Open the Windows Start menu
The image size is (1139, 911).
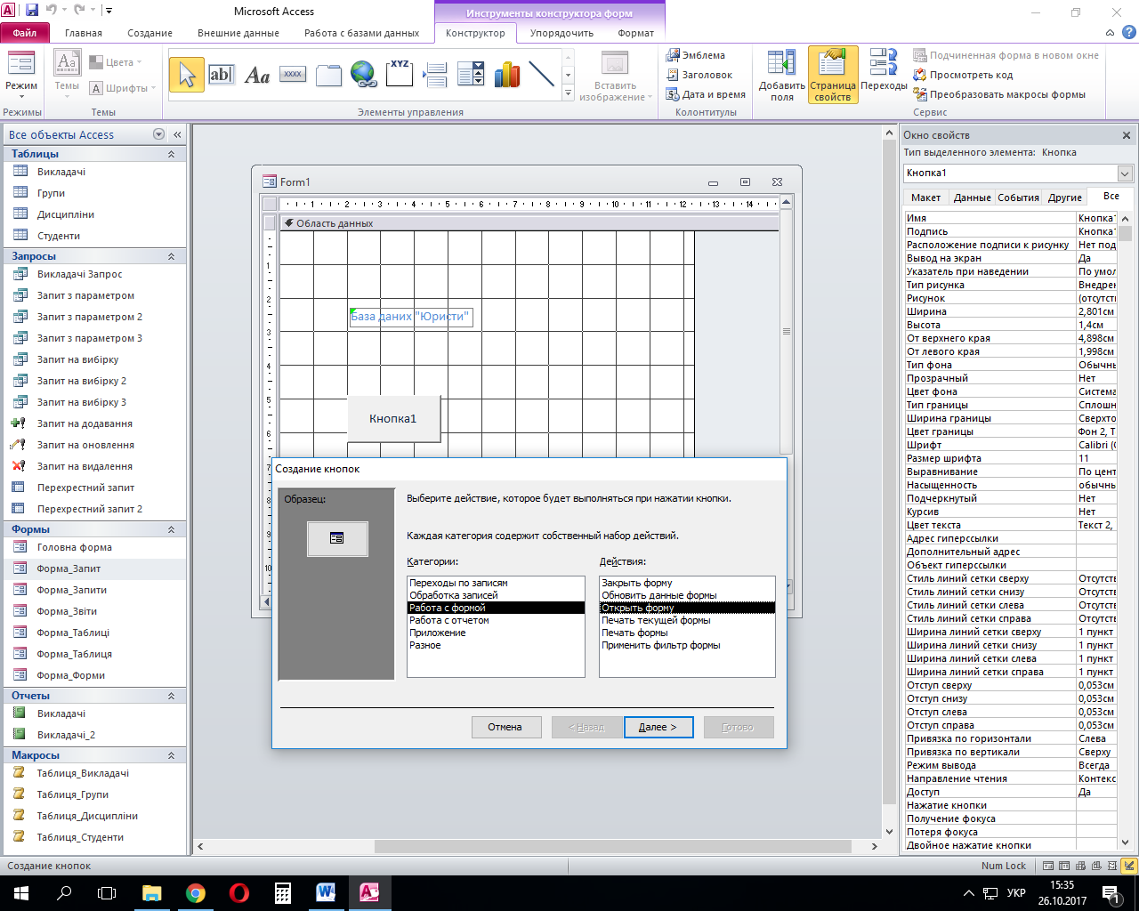(21, 892)
